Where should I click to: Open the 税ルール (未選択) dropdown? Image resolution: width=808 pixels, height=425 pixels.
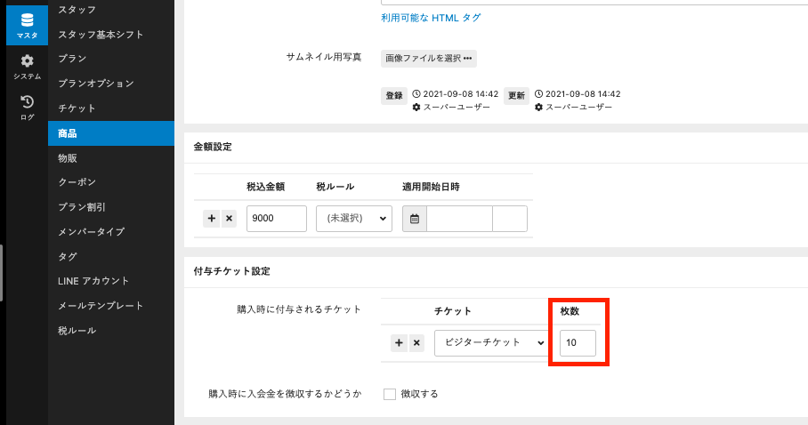(x=353, y=219)
